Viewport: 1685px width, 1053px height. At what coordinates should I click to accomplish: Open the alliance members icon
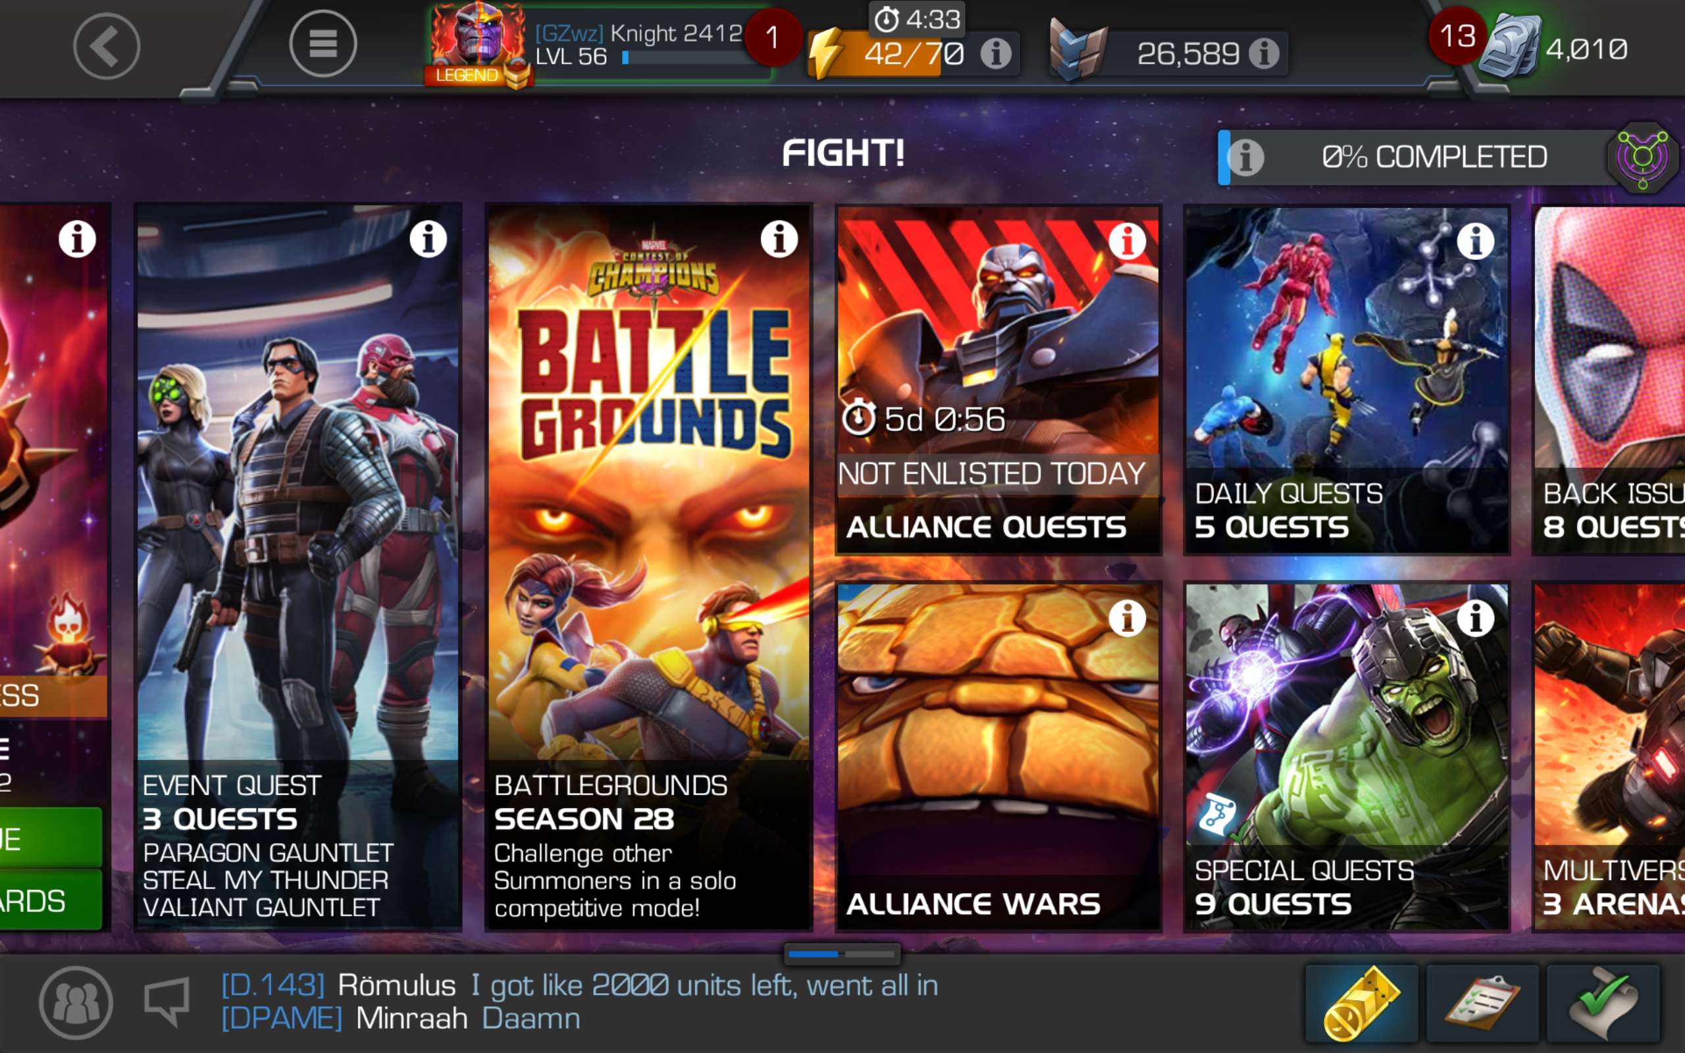pos(76,1003)
